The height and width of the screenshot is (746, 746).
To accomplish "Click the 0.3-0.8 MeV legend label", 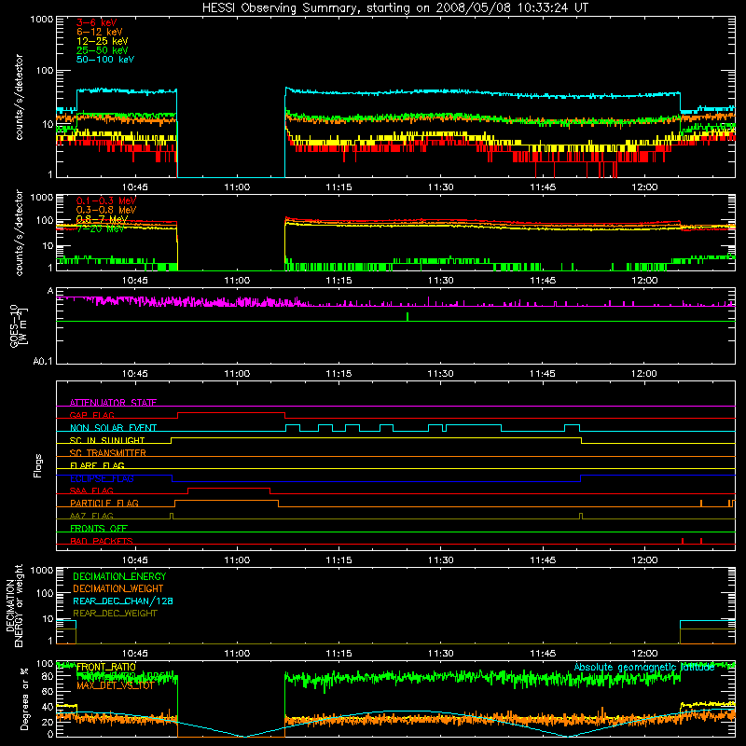I will [106, 210].
